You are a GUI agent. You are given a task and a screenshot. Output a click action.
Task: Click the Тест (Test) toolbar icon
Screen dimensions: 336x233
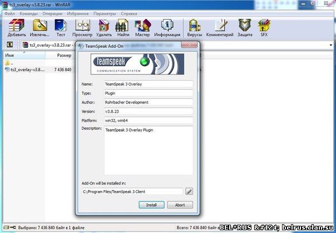click(x=61, y=28)
